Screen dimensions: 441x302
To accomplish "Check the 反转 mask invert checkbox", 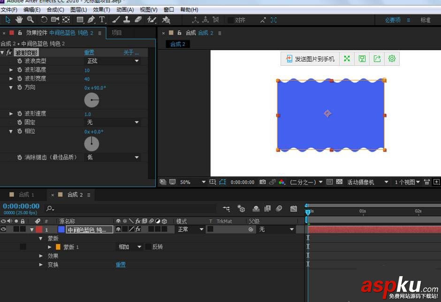I will click(148, 247).
